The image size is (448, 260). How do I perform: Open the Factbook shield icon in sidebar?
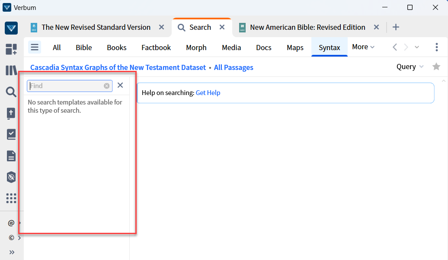coord(11,177)
